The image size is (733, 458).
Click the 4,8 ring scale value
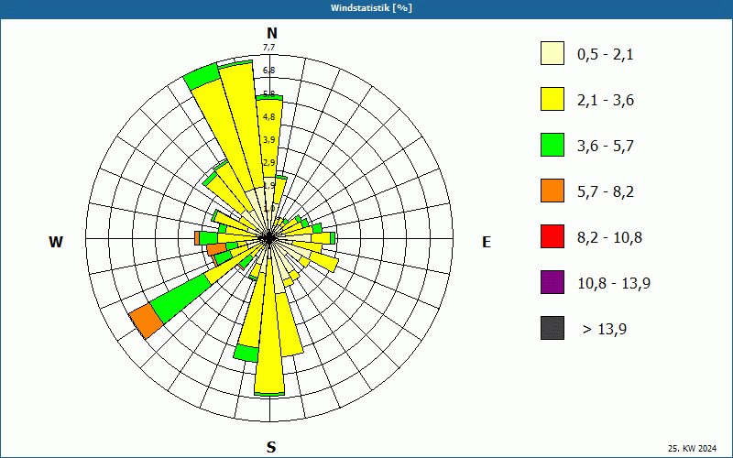[x=268, y=117]
